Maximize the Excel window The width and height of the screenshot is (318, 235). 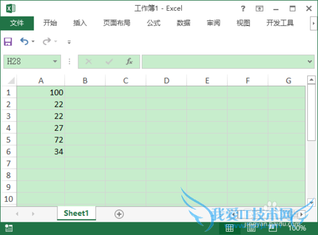(293, 9)
